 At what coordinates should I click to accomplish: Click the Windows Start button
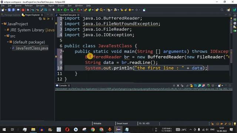(x=4, y=130)
